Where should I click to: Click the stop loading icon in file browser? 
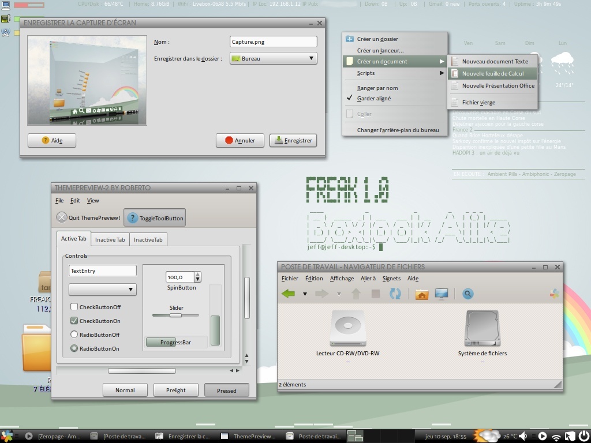pyautogui.click(x=375, y=294)
